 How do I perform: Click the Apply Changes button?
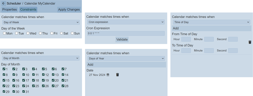coord(69,10)
